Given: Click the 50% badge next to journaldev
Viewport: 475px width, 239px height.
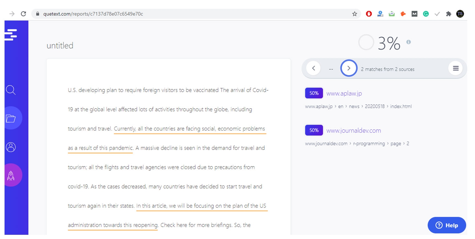Looking at the screenshot, I should pos(314,131).
